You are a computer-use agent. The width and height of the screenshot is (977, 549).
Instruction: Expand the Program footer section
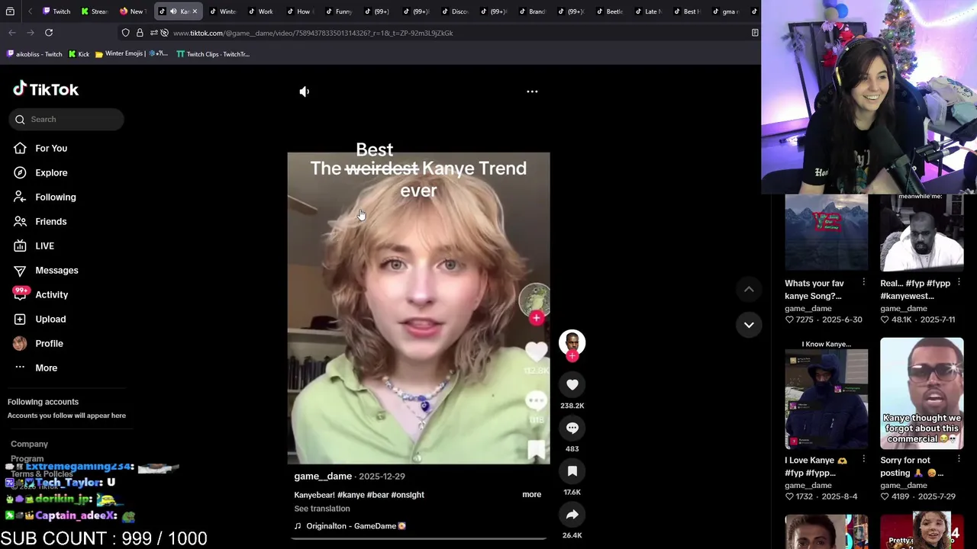pyautogui.click(x=27, y=459)
